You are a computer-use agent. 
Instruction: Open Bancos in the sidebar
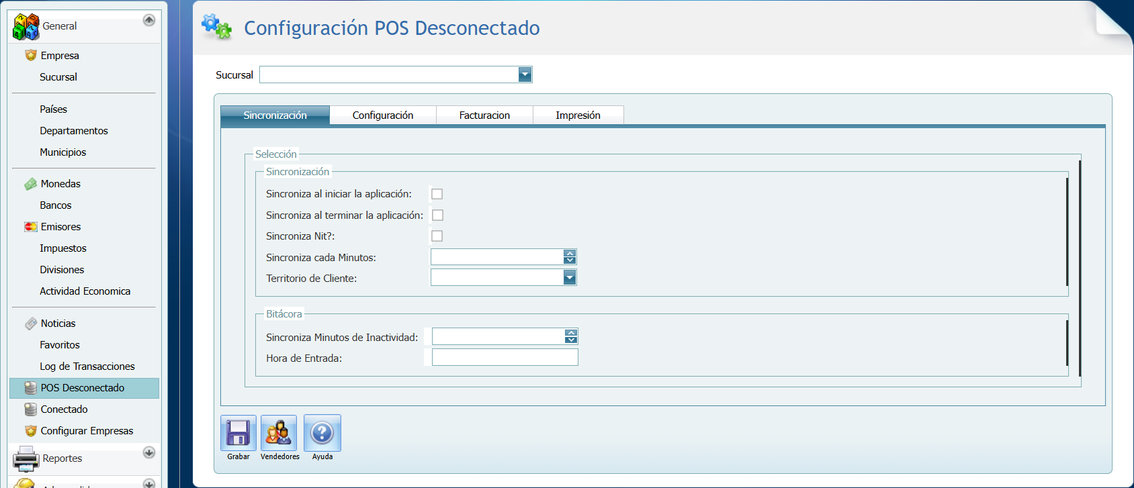56,205
